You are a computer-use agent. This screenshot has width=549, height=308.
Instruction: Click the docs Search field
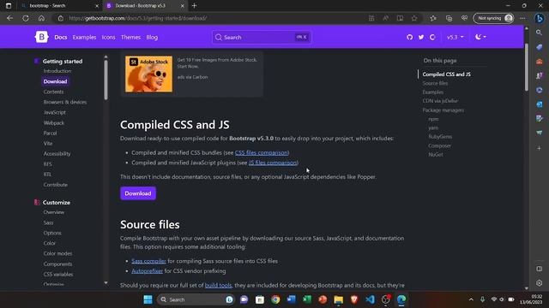[x=262, y=37]
